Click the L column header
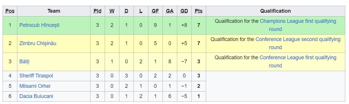The height and width of the screenshot is (104, 349). click(x=141, y=11)
